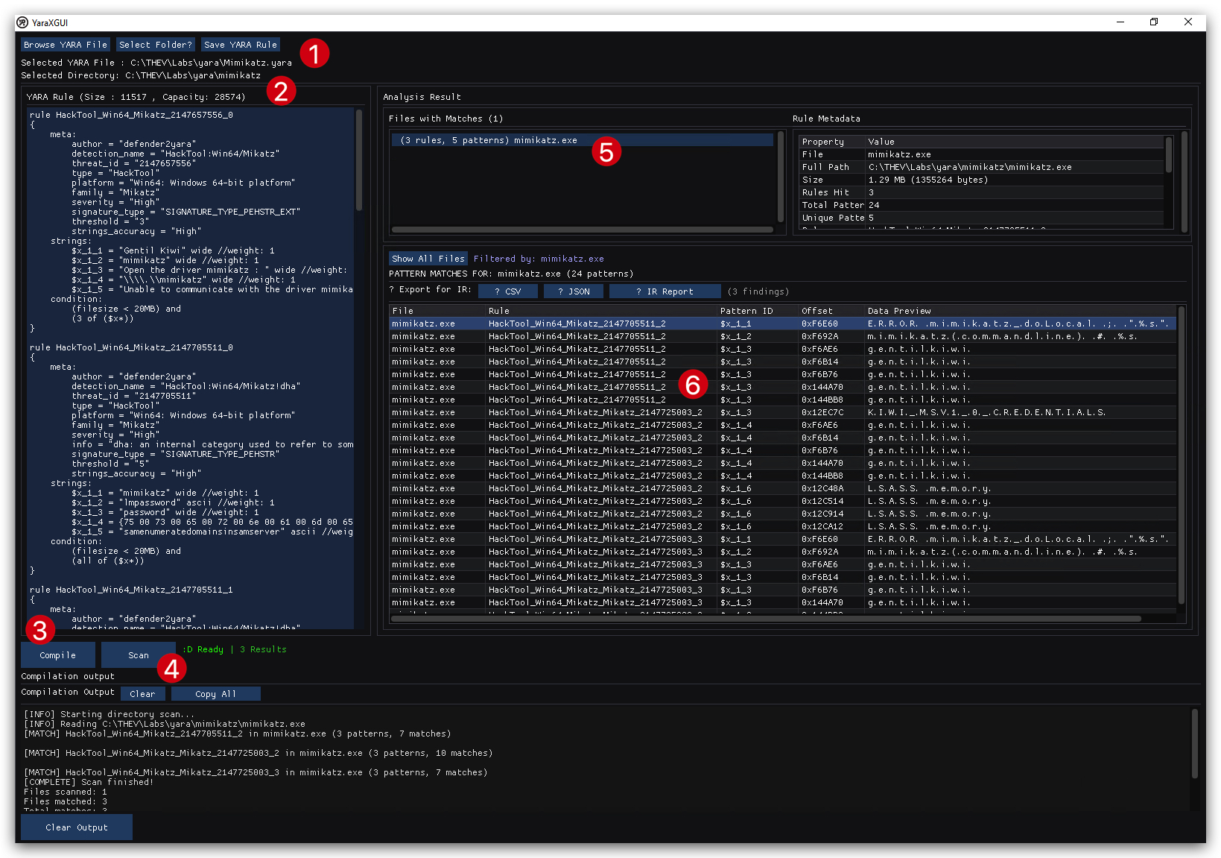Viewport: 1221px width, 858px height.
Task: Clear the compilation output text
Action: (x=142, y=694)
